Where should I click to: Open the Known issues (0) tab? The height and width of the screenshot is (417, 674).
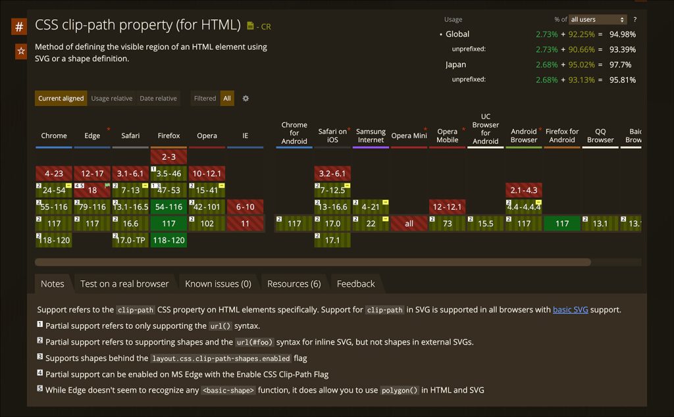click(218, 283)
